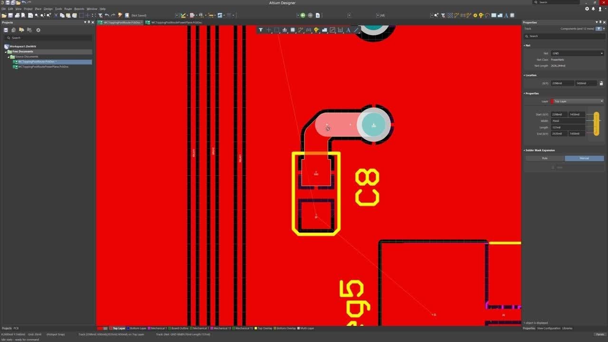Select WCToppingPostRoutePowerPlane.PcbDoc in Projects tree
Image resolution: width=608 pixels, height=342 pixels.
click(x=43, y=66)
